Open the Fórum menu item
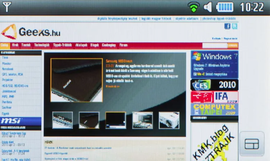Viewport: 270px width, 161px height. 123,45
